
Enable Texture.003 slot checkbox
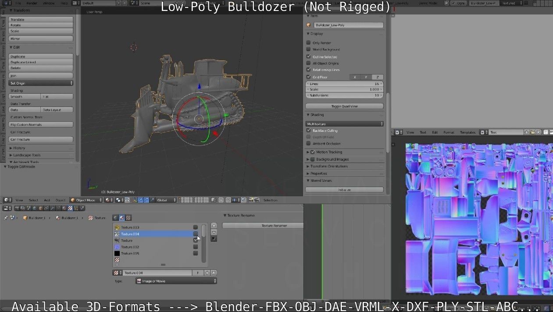pos(196,227)
